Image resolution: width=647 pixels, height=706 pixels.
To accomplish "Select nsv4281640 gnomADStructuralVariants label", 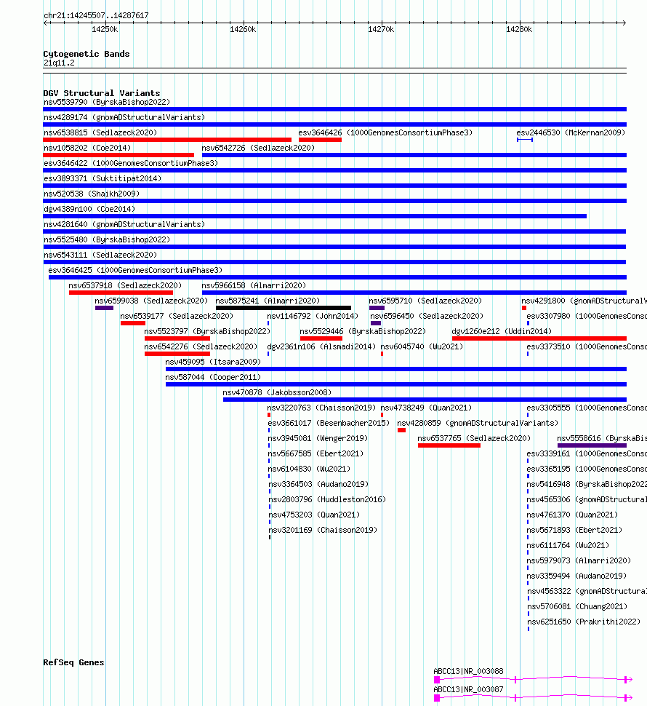I will pos(124,225).
